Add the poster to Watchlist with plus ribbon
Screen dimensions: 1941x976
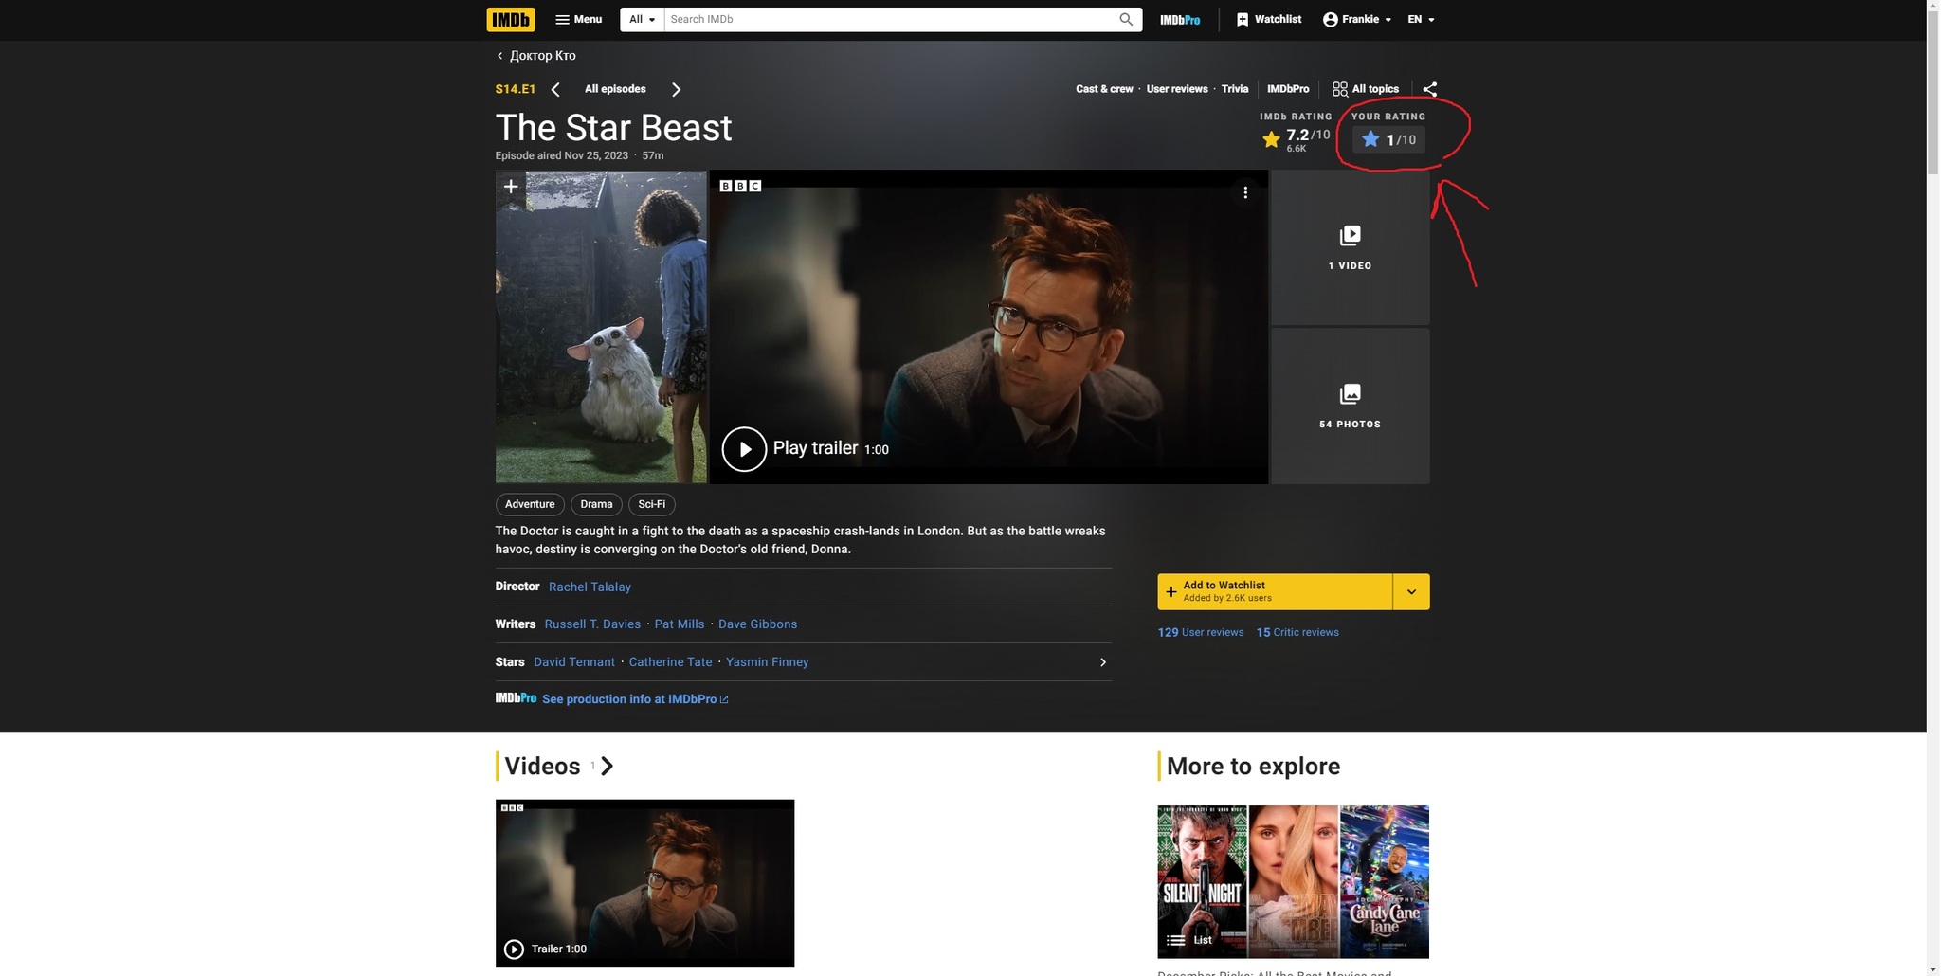tap(511, 187)
